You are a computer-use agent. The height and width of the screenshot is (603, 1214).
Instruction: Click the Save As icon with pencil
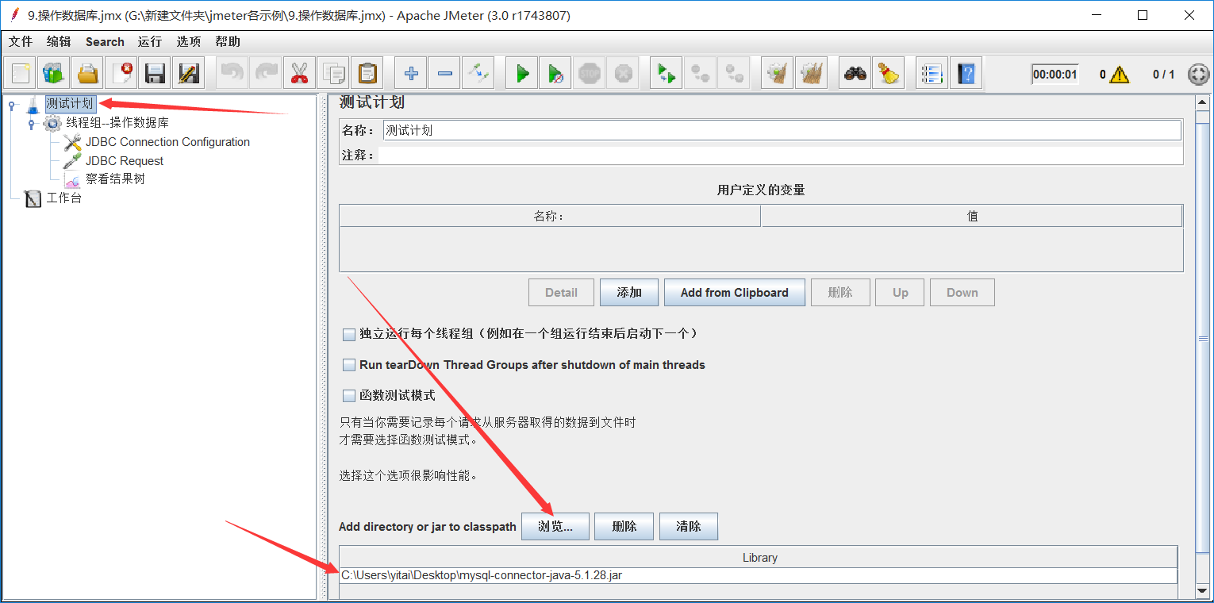point(188,74)
